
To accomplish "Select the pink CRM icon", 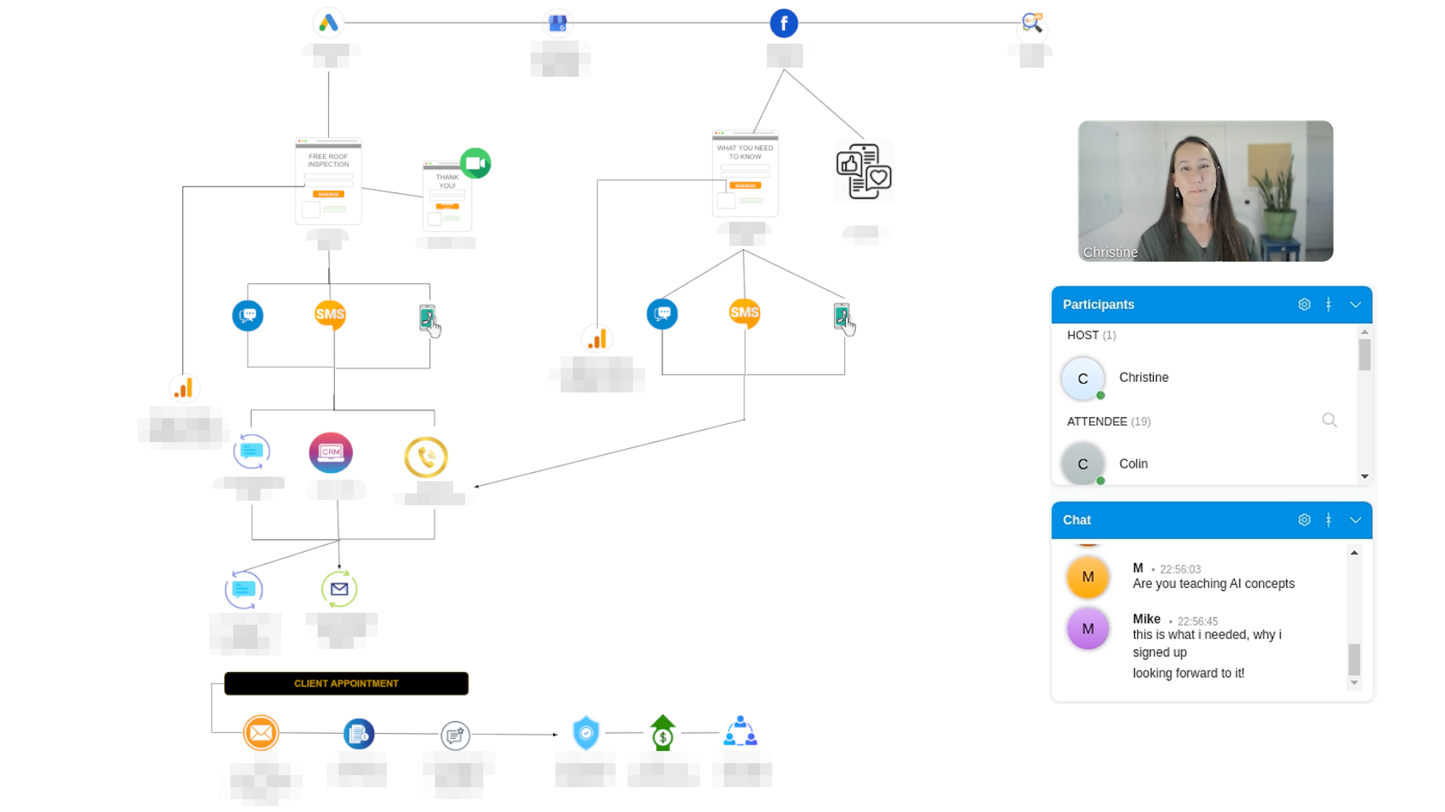I will click(330, 453).
